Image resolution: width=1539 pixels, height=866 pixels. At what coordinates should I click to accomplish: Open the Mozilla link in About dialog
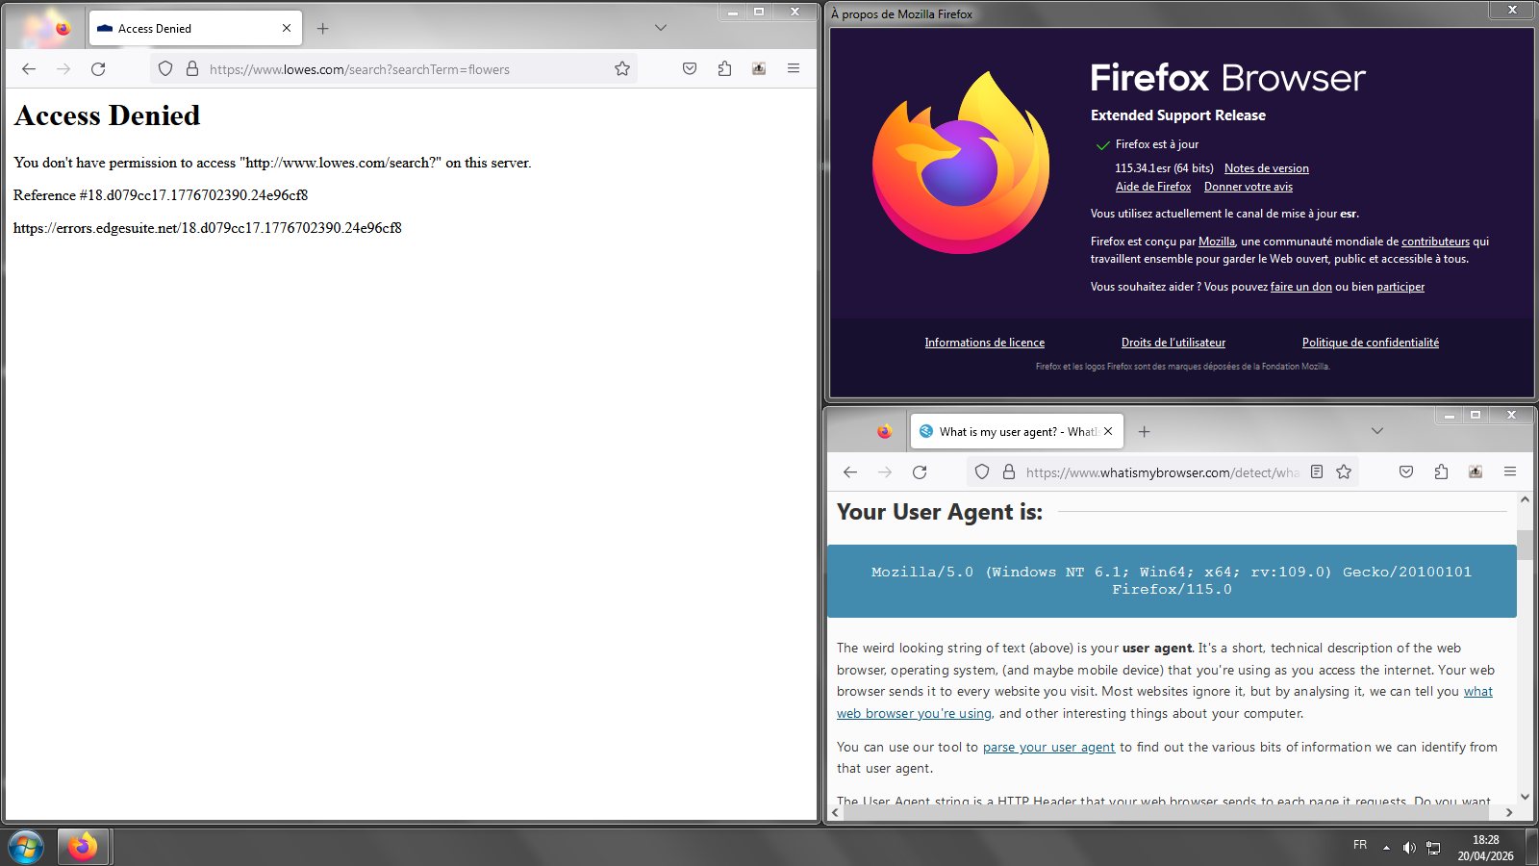pos(1217,242)
